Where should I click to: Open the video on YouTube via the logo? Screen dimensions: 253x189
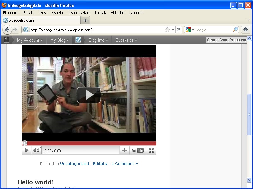click(138, 151)
